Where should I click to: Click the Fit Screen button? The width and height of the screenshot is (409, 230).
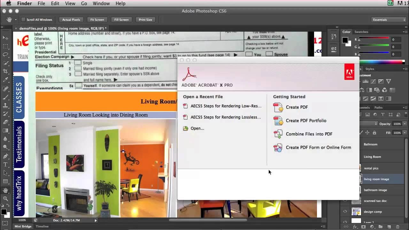click(97, 19)
